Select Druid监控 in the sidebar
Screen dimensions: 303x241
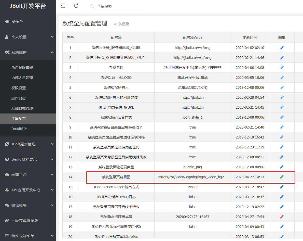tap(19, 129)
